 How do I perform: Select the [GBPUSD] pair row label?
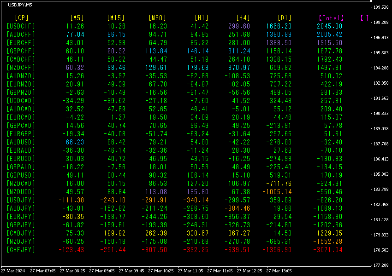21,175
